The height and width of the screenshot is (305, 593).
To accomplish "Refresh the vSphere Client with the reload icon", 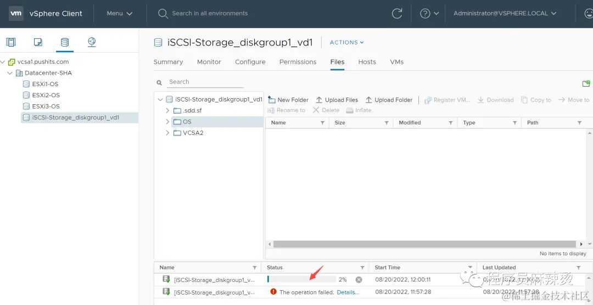I will tap(397, 13).
